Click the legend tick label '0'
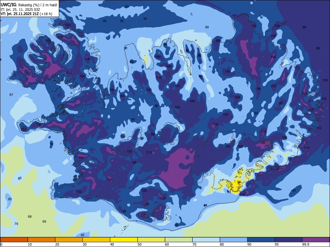330x247 pixels. (1, 244)
